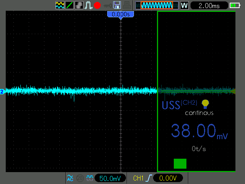Click the cyan probe square-wave icon
245x184 pixels.
tap(90, 178)
